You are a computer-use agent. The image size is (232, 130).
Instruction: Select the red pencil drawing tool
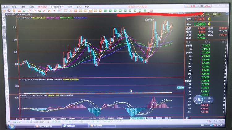coord(44,11)
